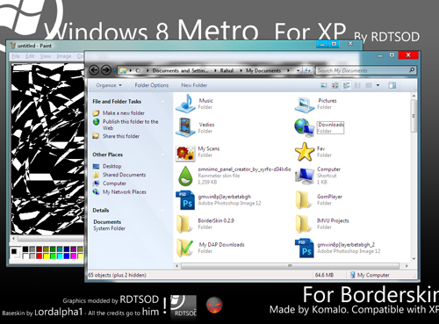439x324 pixels.
Task: Click the Forward navigation arrow
Action: [x=106, y=70]
